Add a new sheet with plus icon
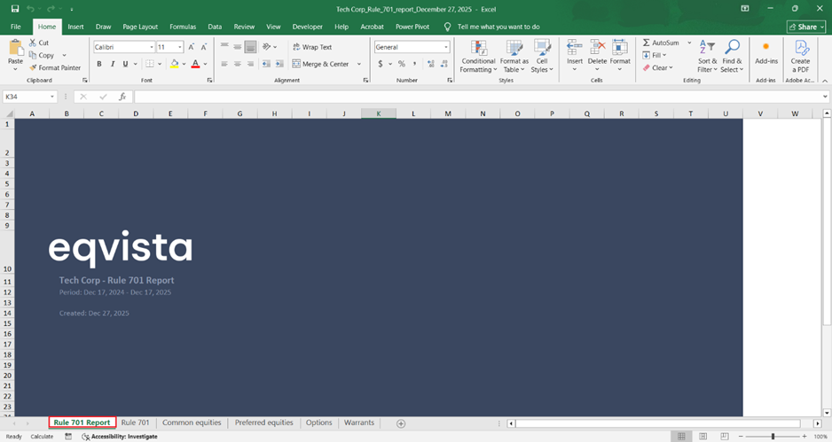Viewport: 832px width, 442px height. [401, 423]
